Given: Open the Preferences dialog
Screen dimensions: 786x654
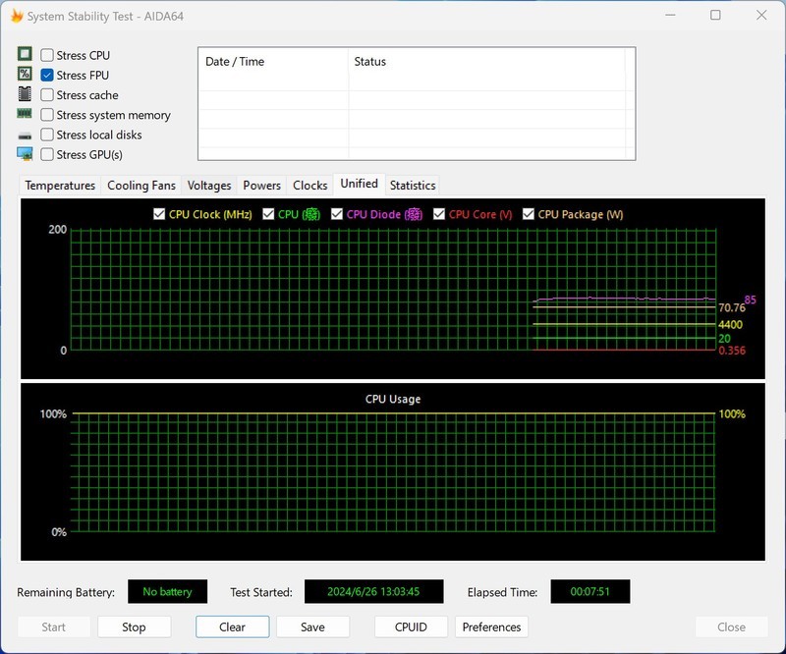Looking at the screenshot, I should pos(491,627).
